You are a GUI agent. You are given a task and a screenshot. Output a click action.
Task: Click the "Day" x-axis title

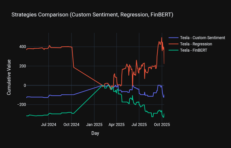(x=95, y=134)
